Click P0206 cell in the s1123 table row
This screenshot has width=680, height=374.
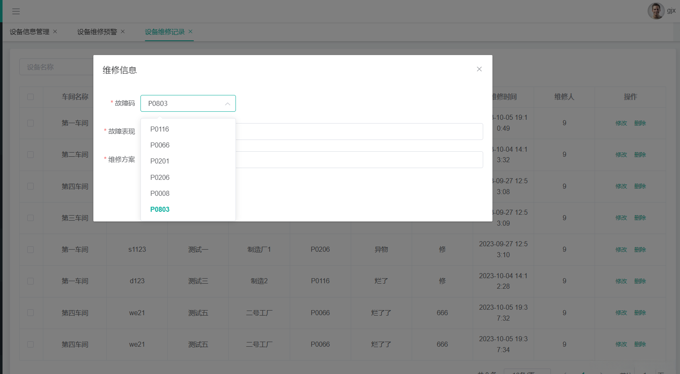320,250
